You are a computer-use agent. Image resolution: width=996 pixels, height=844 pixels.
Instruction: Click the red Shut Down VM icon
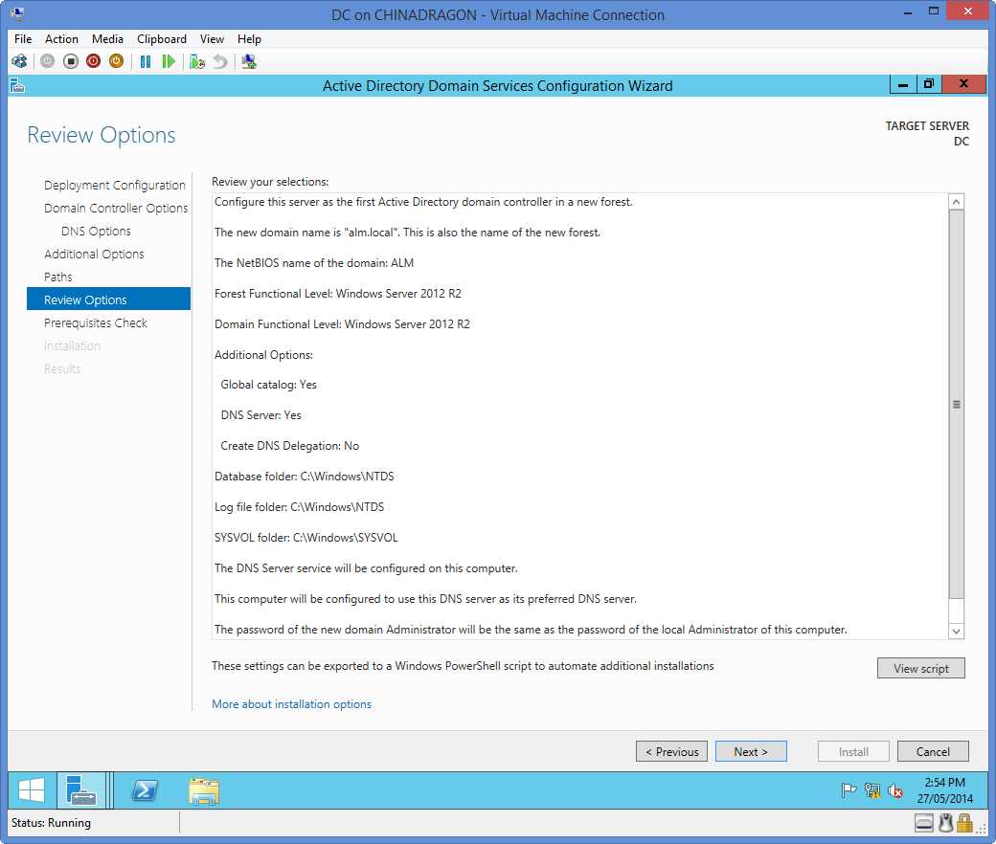pos(94,61)
